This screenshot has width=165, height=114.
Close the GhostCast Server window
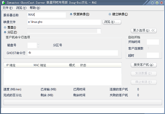click(x=161, y=3)
